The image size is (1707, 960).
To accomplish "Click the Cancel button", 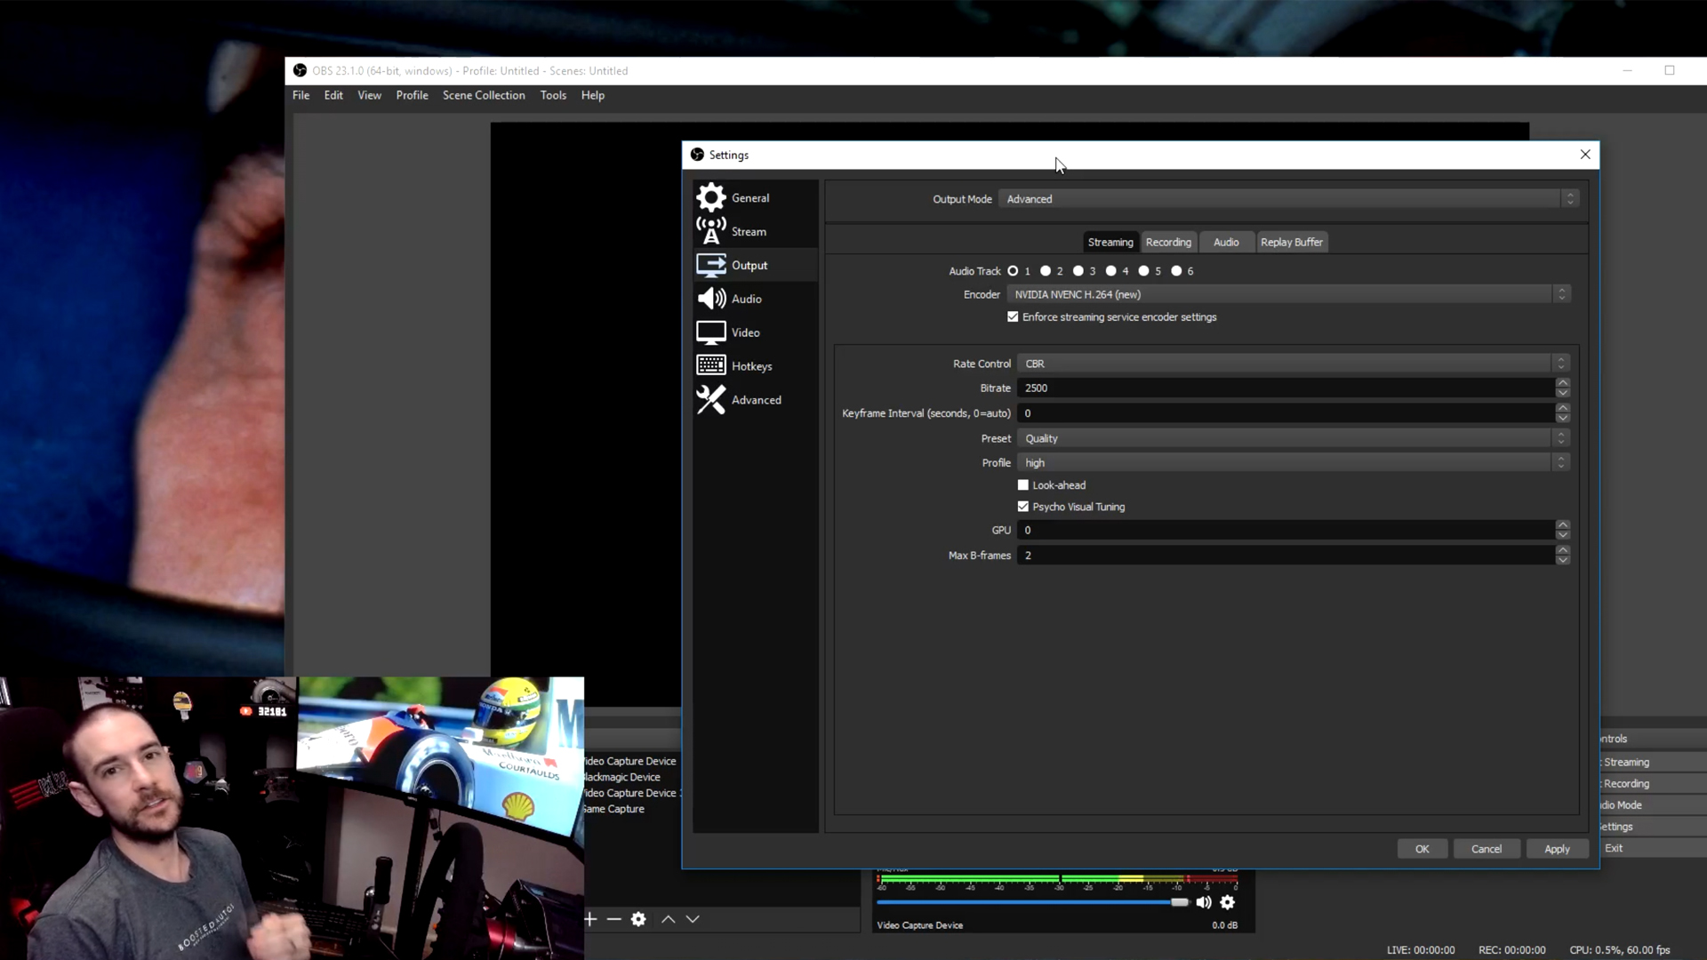I will point(1487,849).
